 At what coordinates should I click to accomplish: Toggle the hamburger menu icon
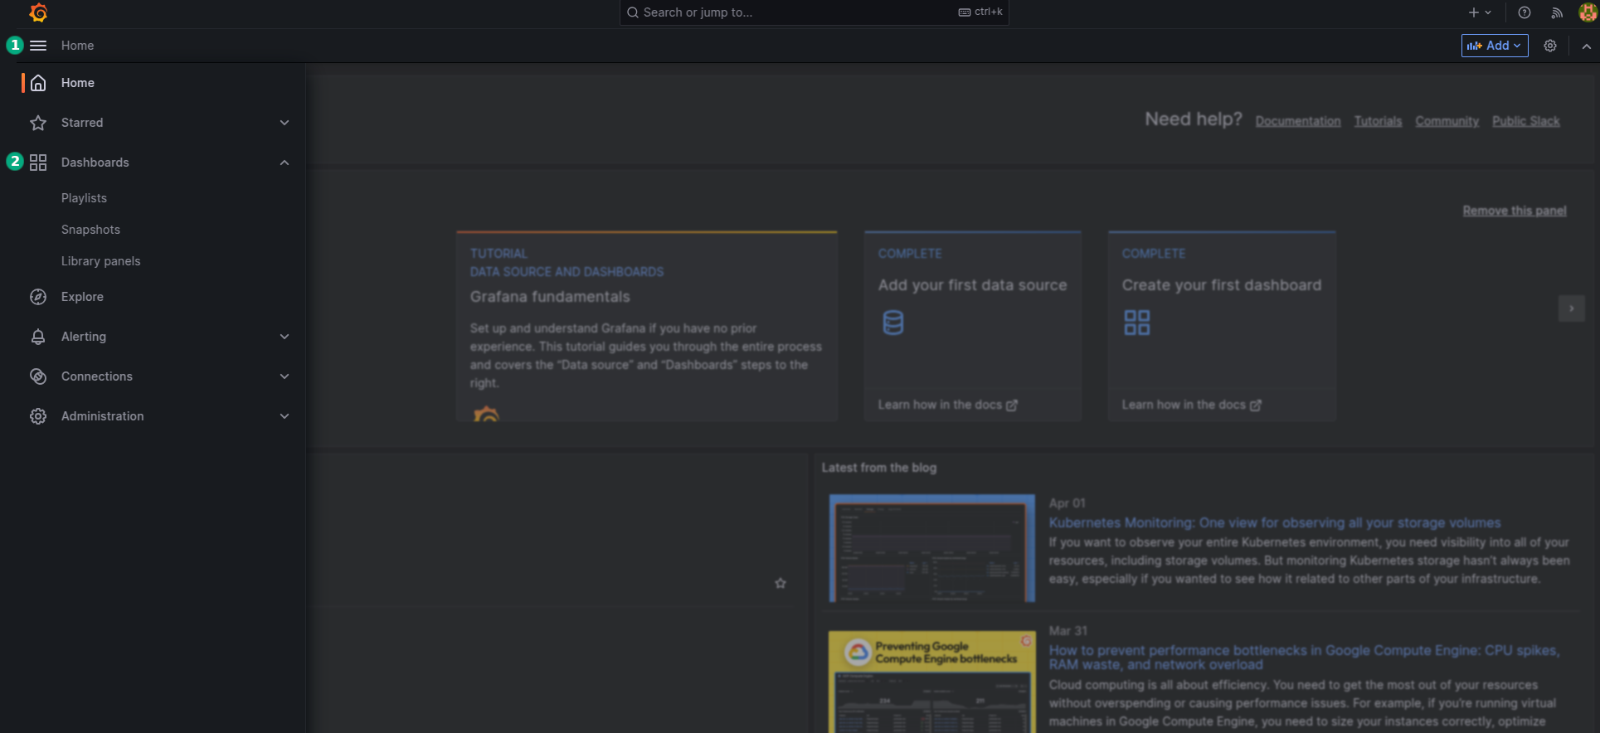click(38, 46)
